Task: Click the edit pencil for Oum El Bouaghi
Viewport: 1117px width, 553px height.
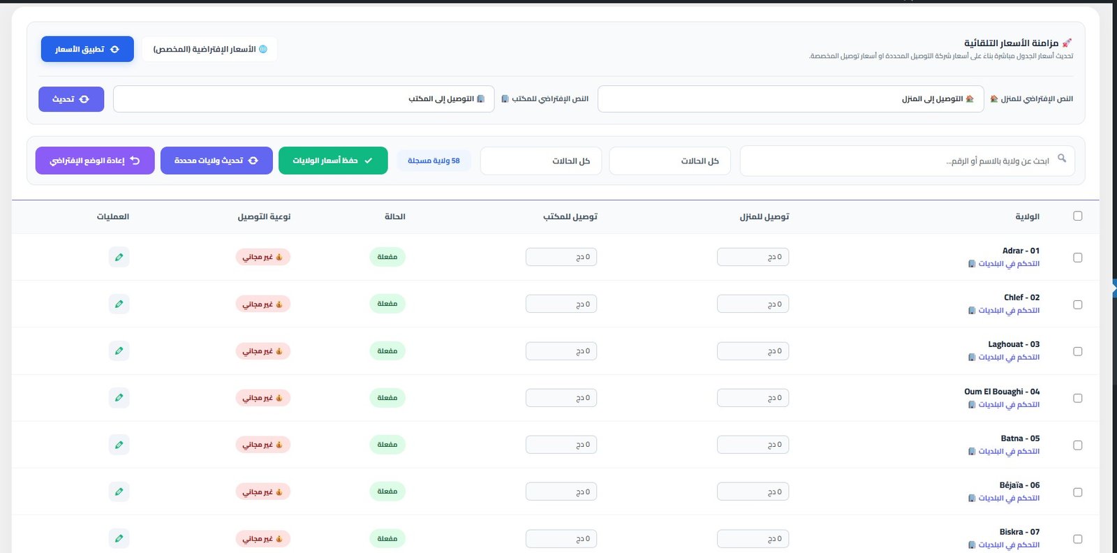Action: (119, 397)
